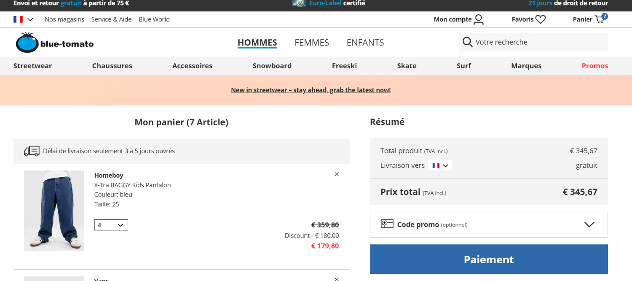This screenshot has height=281, width=632.
Task: Click the search magnifier icon
Action: point(467,42)
